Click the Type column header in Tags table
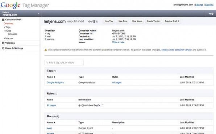This screenshot has height=134, width=216. [81, 77]
